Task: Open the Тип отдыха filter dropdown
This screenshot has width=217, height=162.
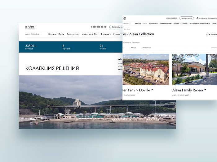Action: (x=147, y=48)
